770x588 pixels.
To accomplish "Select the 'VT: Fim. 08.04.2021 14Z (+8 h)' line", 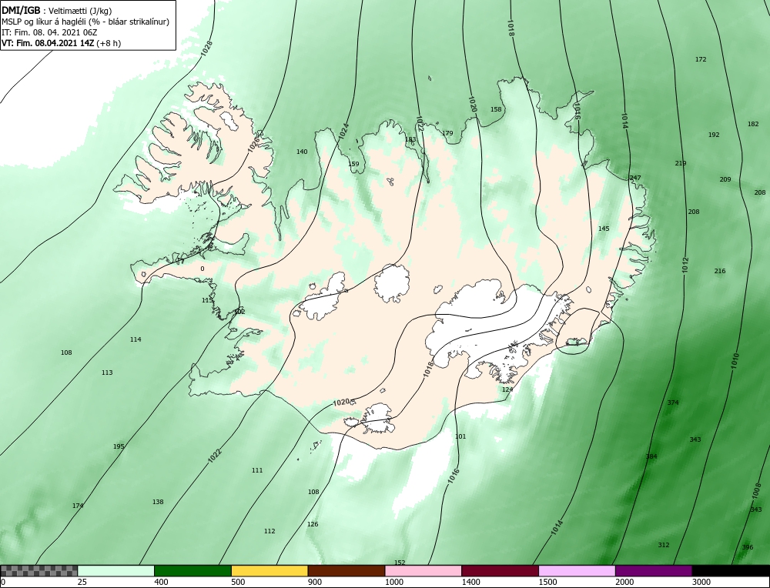I will click(62, 43).
